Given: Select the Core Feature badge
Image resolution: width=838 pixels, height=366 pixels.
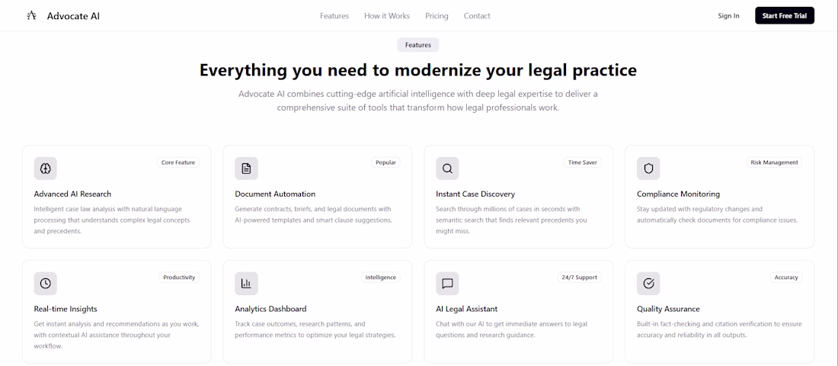Looking at the screenshot, I should pyautogui.click(x=178, y=162).
